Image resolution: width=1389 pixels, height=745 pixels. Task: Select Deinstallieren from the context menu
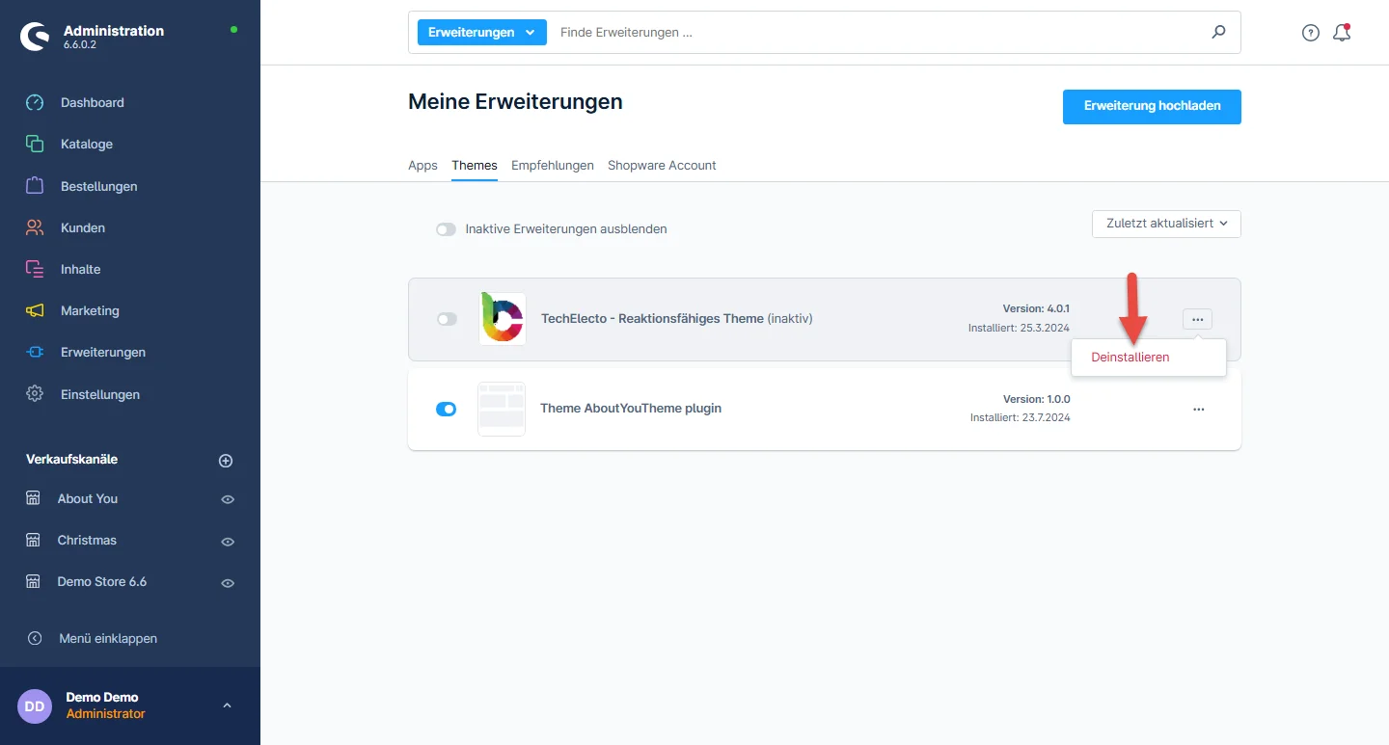pos(1130,358)
